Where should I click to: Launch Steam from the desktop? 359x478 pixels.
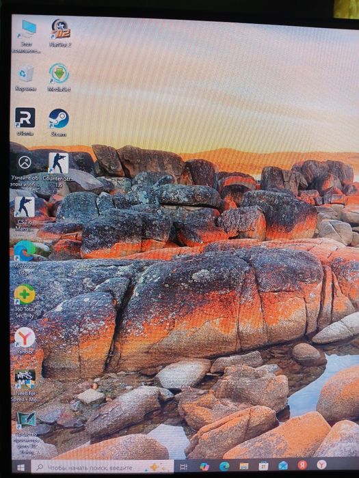(x=59, y=122)
